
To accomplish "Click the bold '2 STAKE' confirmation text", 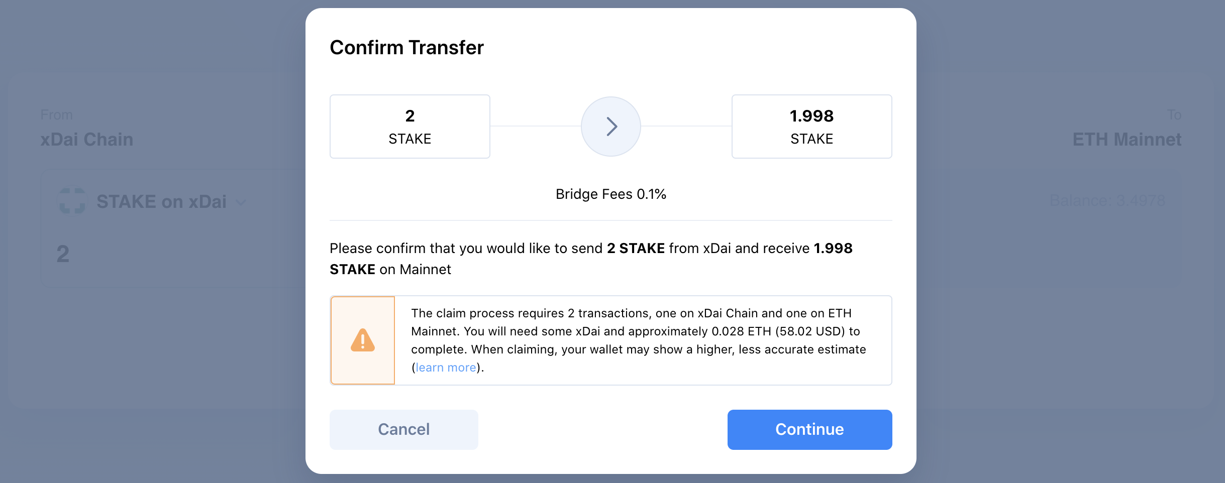I will [636, 248].
